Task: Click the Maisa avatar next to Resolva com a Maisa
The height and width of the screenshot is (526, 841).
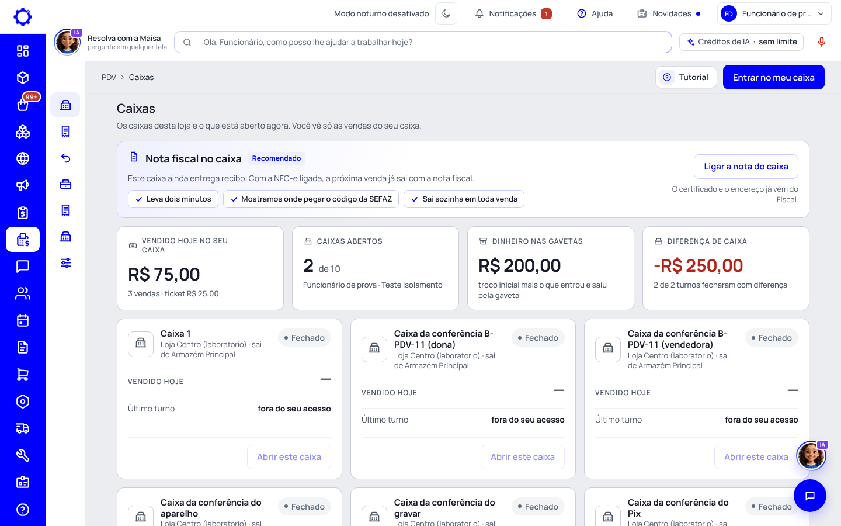Action: [x=67, y=42]
